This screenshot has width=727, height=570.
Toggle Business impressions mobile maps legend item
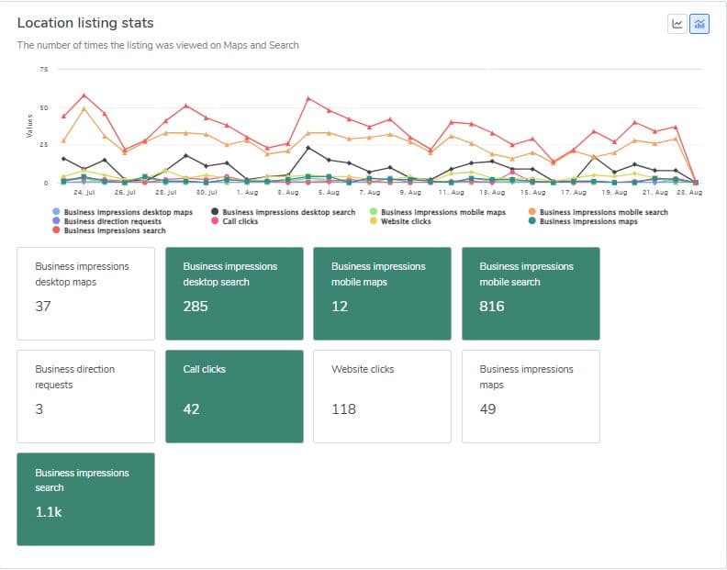click(438, 212)
